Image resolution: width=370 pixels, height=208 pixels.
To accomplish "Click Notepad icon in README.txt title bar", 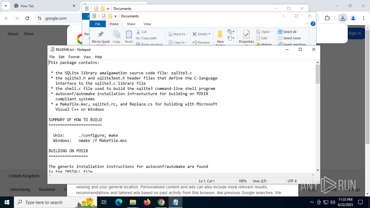I will click(x=52, y=49).
